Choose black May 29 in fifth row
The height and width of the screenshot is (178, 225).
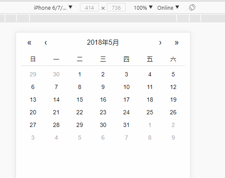(79, 125)
